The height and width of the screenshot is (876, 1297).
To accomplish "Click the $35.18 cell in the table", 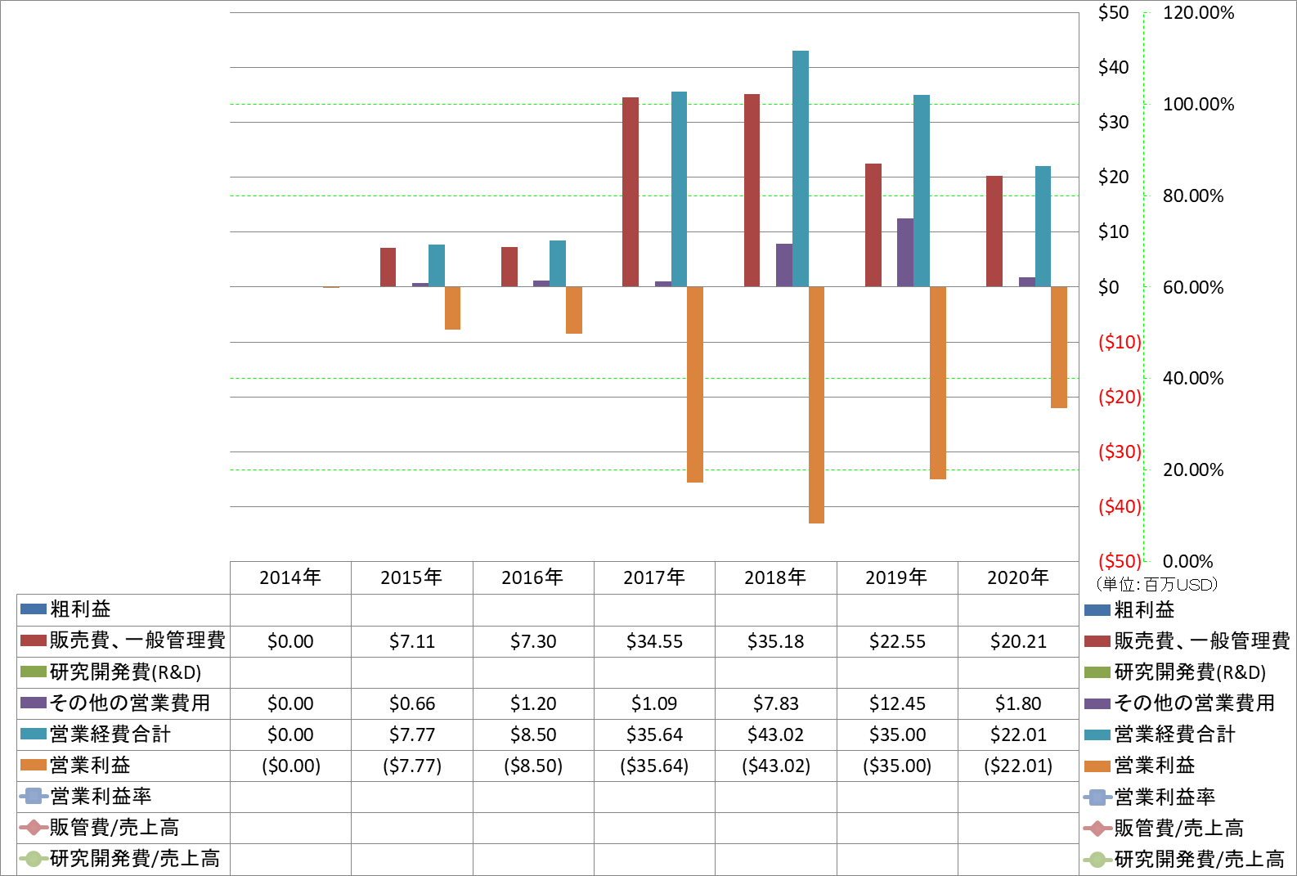I will (x=775, y=641).
